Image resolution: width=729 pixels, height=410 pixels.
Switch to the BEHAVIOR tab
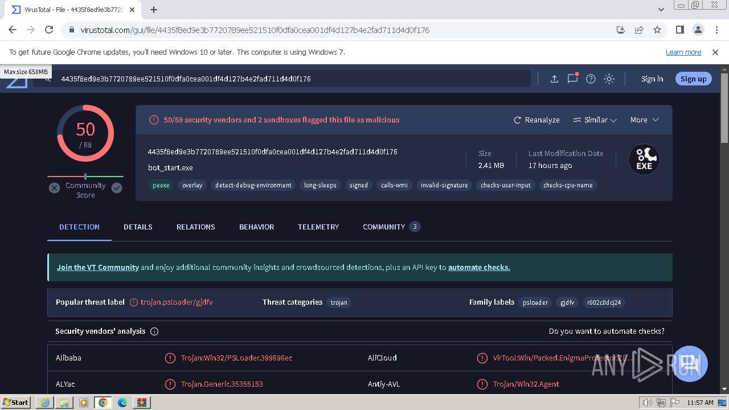[256, 227]
